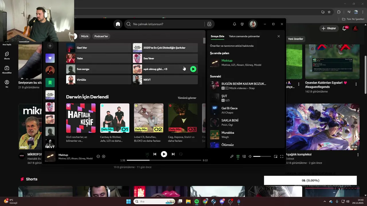Skip to previous track
The image size is (367, 206).
tap(155, 154)
